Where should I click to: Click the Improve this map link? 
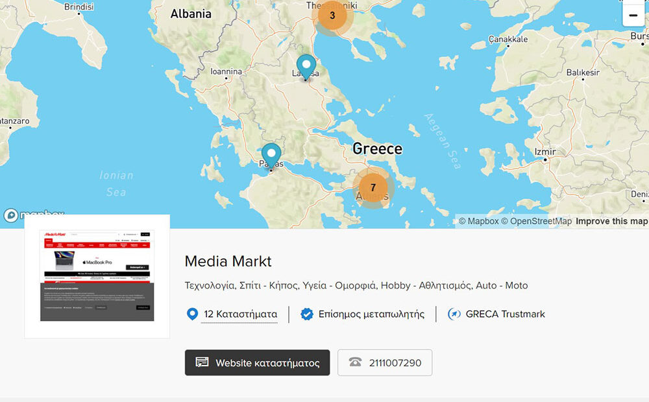pyautogui.click(x=612, y=221)
